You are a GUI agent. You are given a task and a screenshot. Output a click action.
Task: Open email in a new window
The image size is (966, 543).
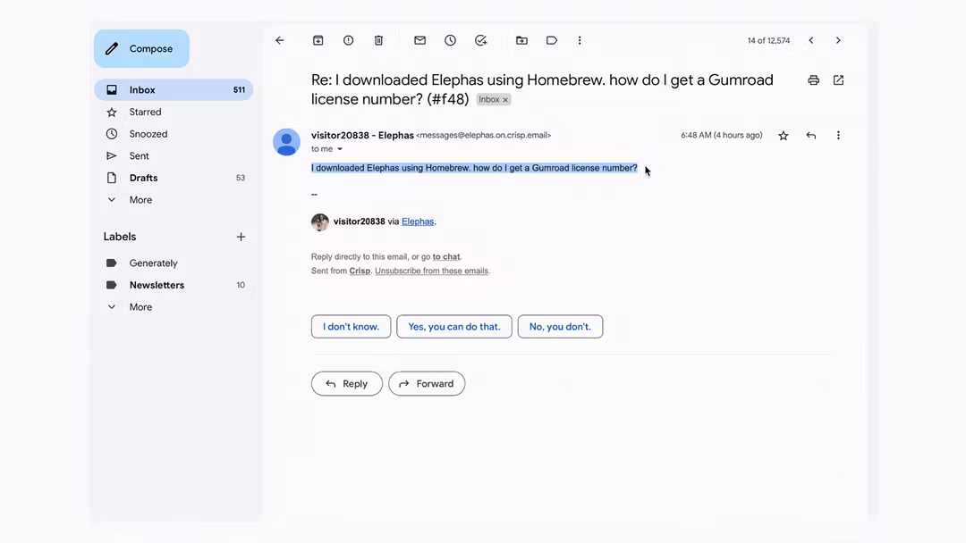(x=838, y=80)
